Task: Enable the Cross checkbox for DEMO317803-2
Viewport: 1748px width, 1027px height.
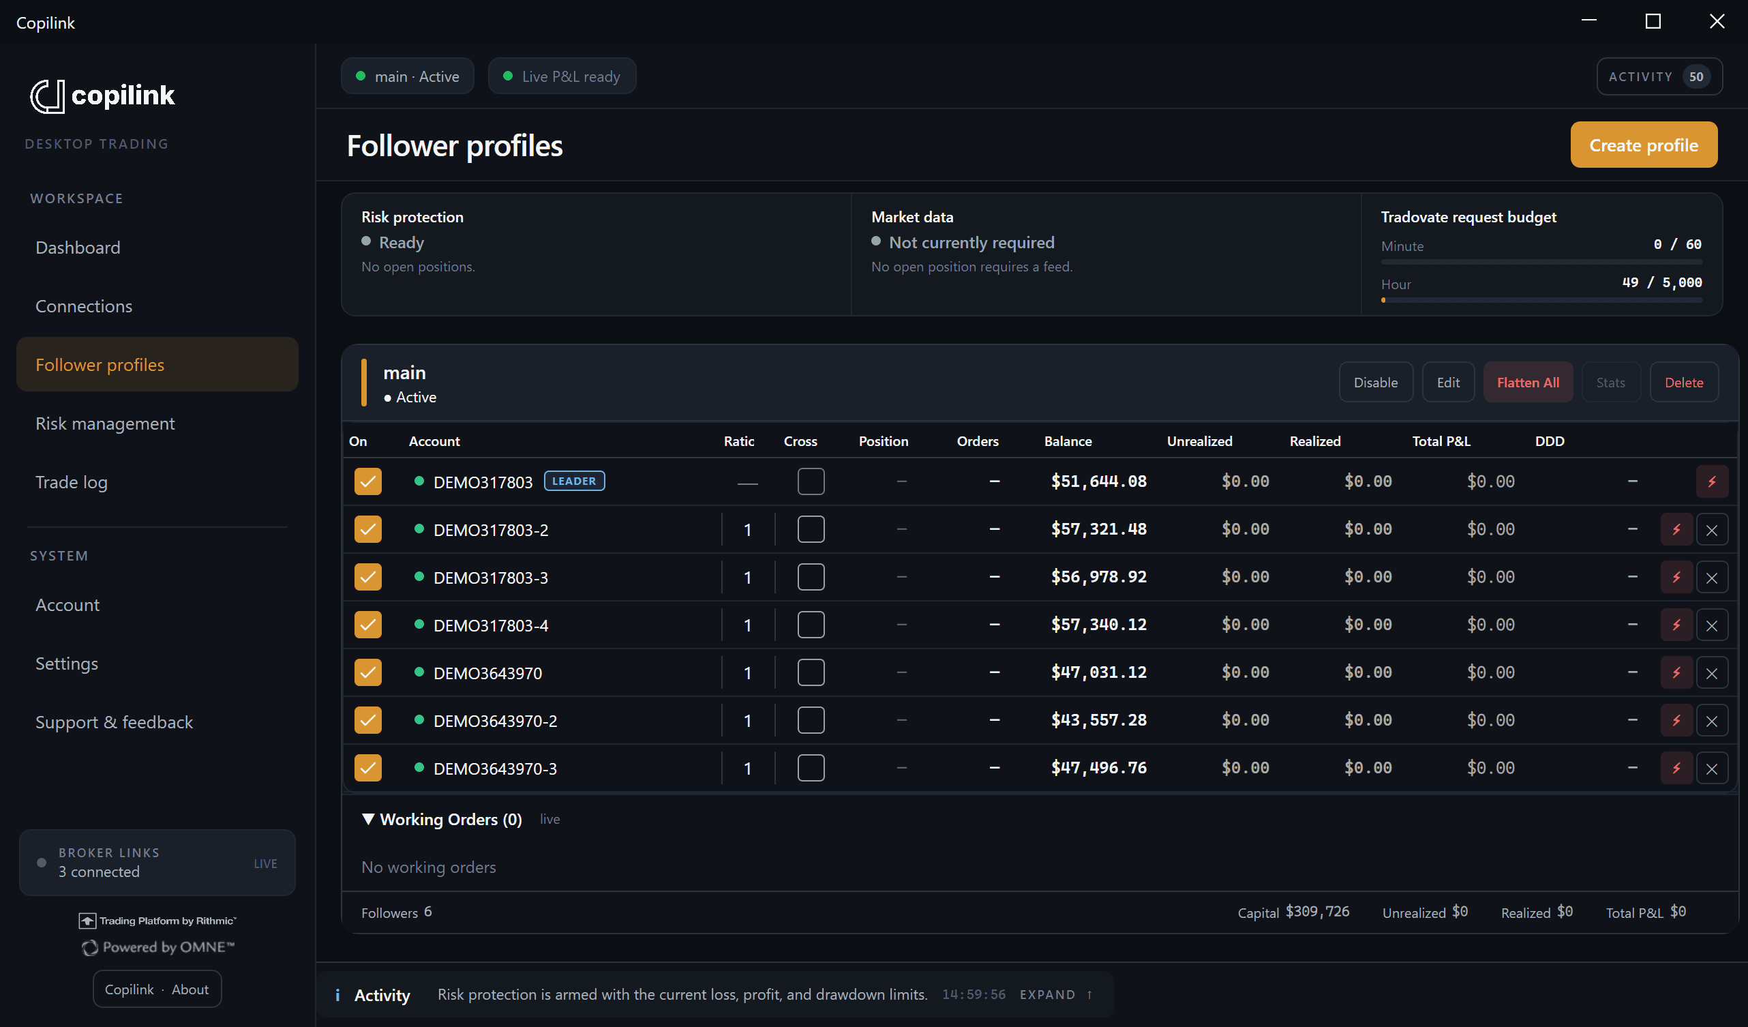Action: [811, 529]
